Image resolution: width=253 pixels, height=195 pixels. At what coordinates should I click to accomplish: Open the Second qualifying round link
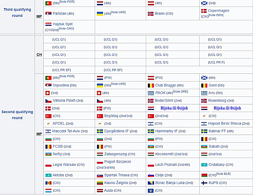point(17,115)
